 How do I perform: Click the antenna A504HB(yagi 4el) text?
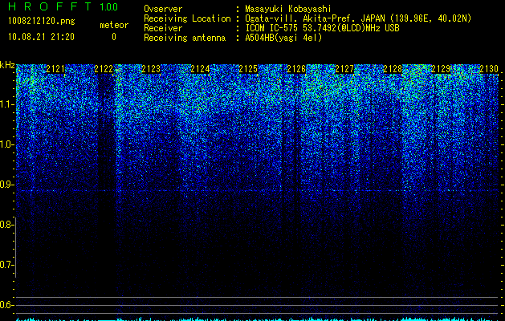click(x=283, y=38)
